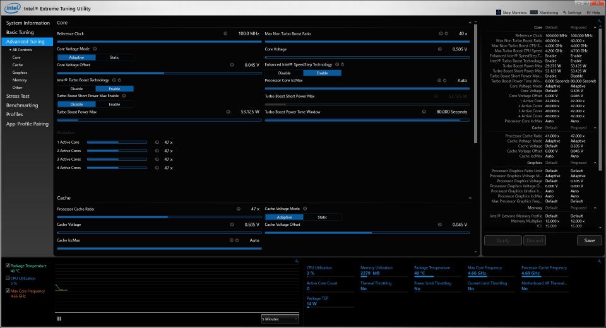Click wrench icon above the proposed settings panel
This screenshot has width=606, height=328.
[599, 21]
